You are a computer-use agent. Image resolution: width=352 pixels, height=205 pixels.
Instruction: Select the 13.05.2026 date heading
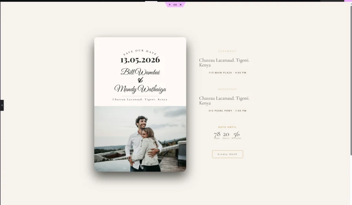tap(140, 60)
